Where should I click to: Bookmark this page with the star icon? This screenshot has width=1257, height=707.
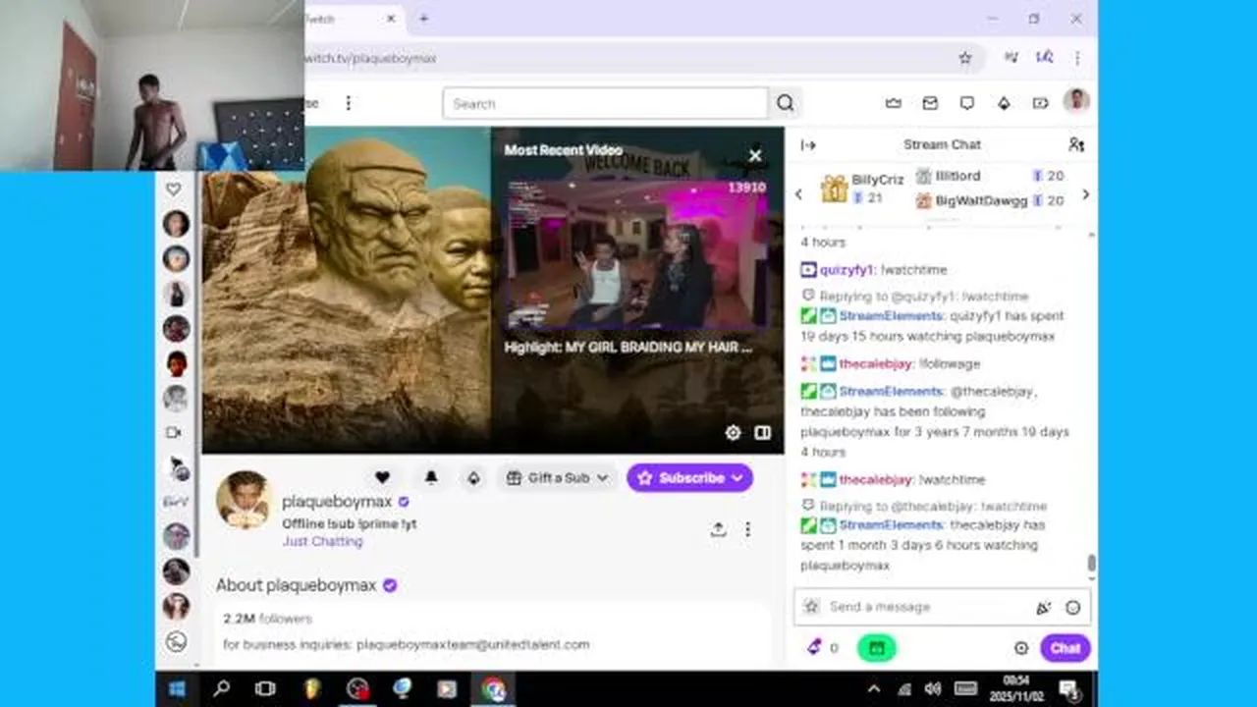coord(965,58)
